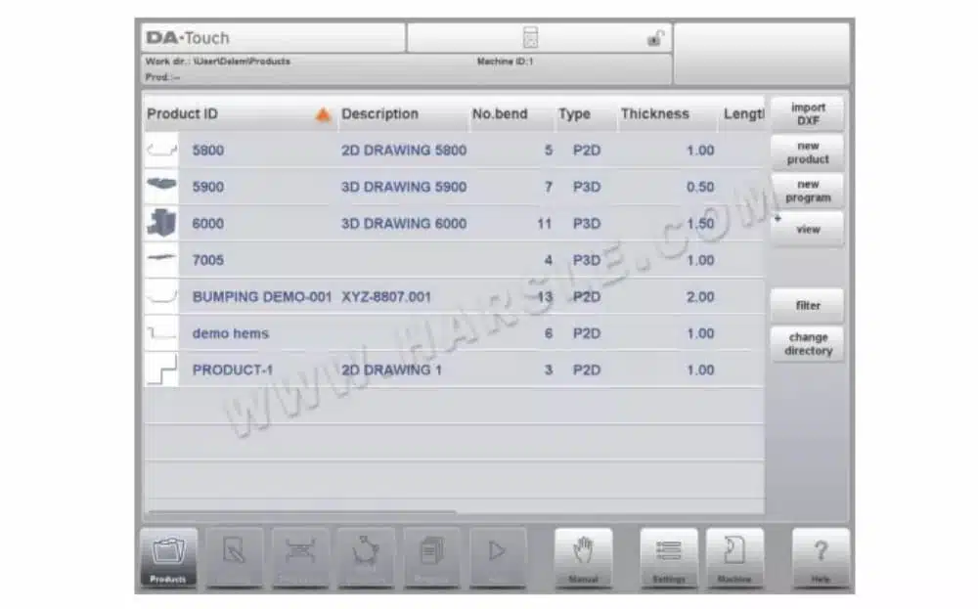978x609 pixels.
Task: Create a new product
Action: [808, 152]
